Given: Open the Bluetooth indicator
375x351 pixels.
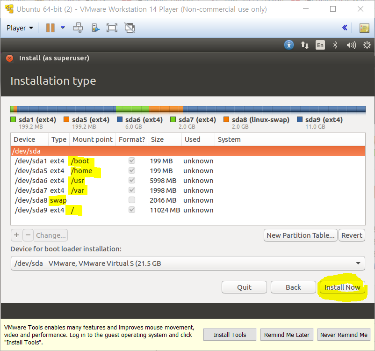Looking at the screenshot, I should (x=335, y=45).
